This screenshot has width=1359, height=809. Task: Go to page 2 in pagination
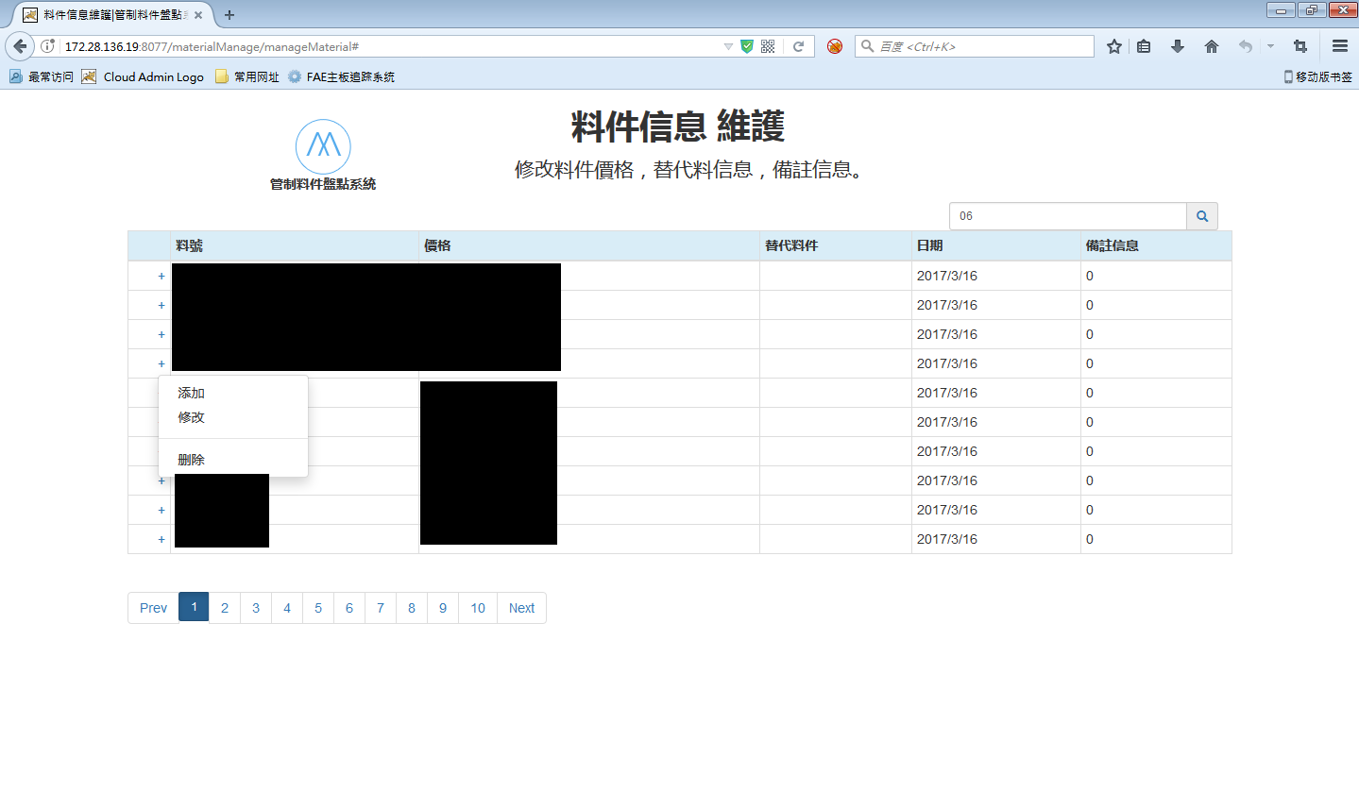coord(225,608)
